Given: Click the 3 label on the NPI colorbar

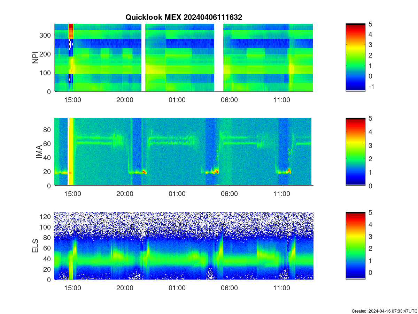Looking at the screenshot, I should [x=370, y=45].
